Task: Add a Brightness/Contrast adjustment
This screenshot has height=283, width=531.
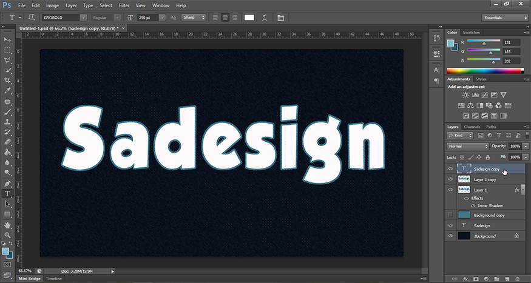Action: click(466, 95)
